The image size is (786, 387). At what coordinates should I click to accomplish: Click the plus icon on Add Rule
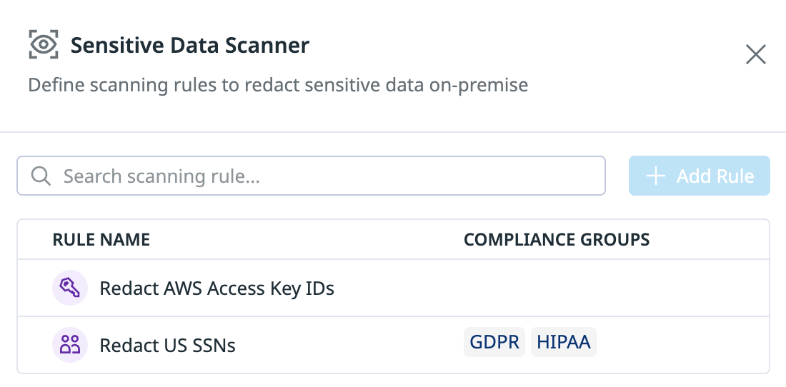(x=655, y=176)
